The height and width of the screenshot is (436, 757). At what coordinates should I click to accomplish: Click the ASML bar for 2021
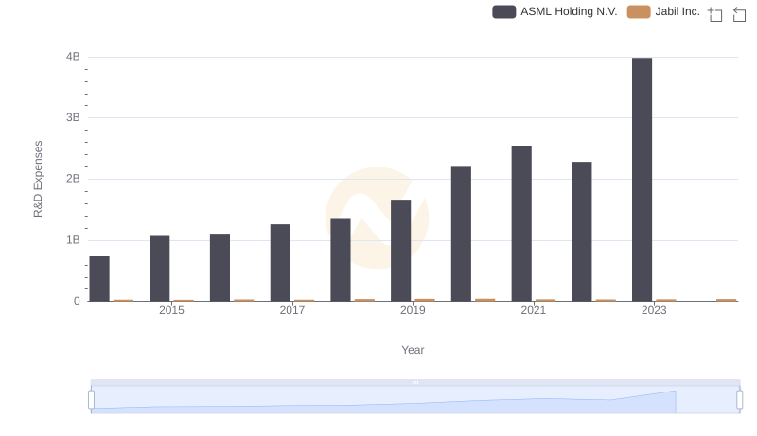(x=521, y=223)
